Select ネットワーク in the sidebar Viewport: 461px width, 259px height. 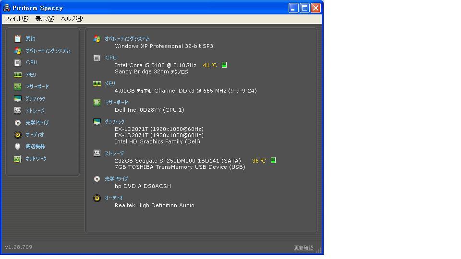pyautogui.click(x=36, y=159)
